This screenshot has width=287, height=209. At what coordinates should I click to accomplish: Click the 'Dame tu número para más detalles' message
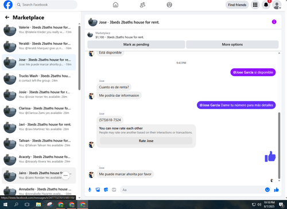236,105
